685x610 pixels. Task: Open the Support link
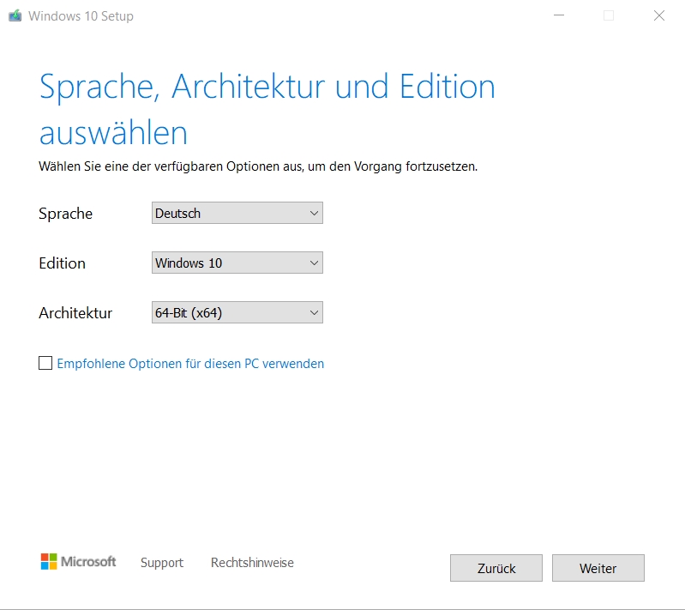click(162, 562)
